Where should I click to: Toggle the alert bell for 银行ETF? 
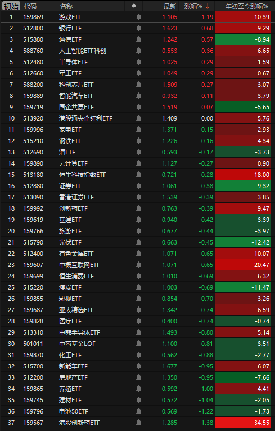pos(138,28)
